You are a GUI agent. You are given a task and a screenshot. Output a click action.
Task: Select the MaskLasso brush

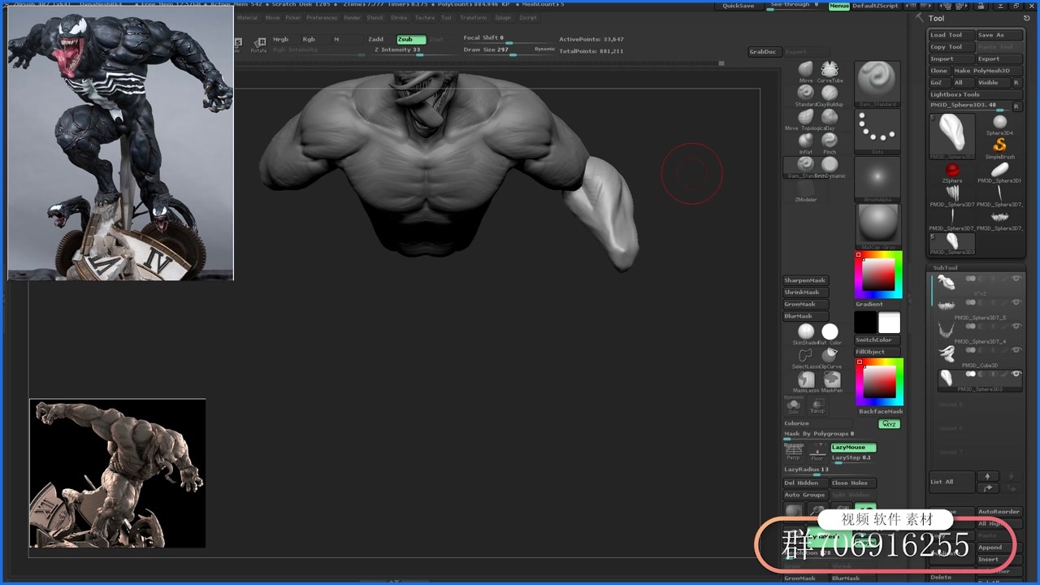[x=805, y=380]
